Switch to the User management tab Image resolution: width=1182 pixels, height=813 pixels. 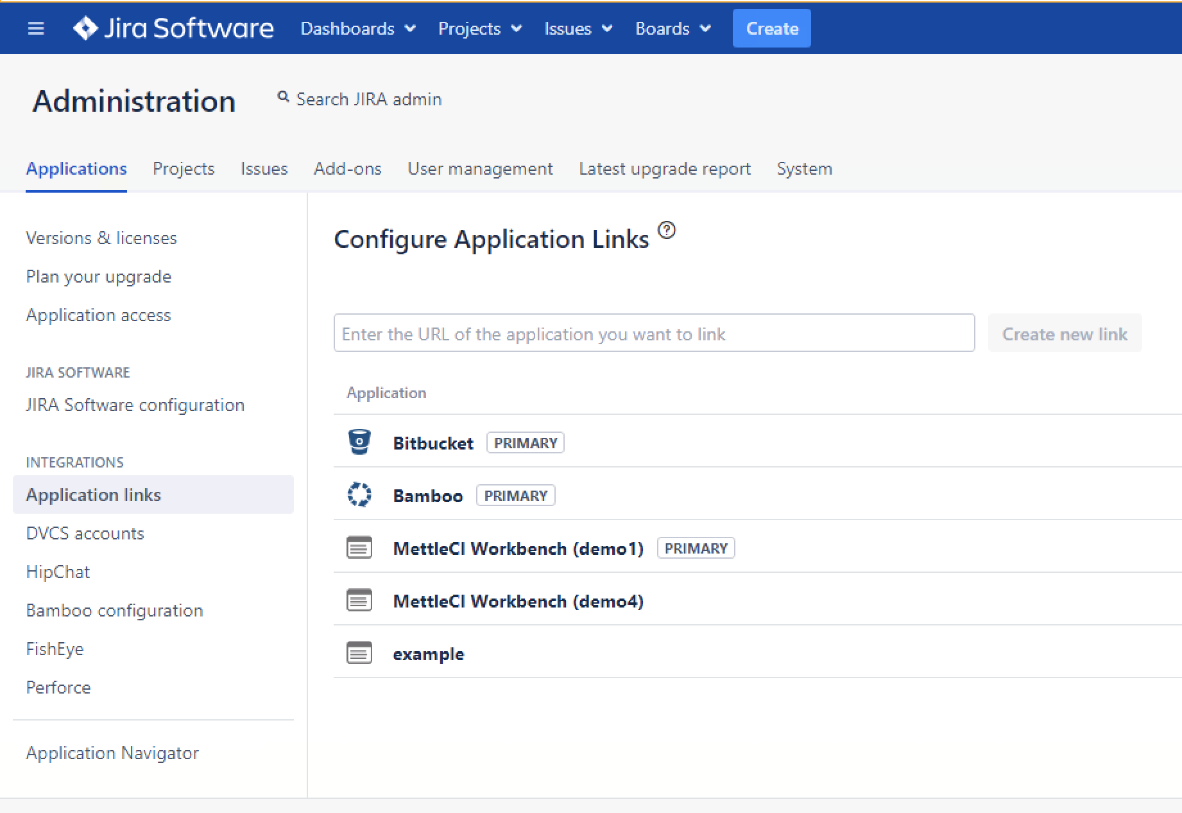(480, 169)
